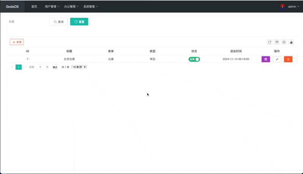
Task: Click the refresh table icon
Action: coord(269,42)
